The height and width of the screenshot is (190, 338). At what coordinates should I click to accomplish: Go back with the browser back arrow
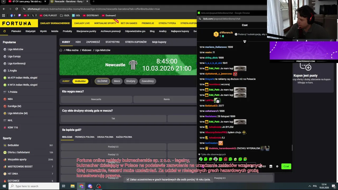point(4,9)
